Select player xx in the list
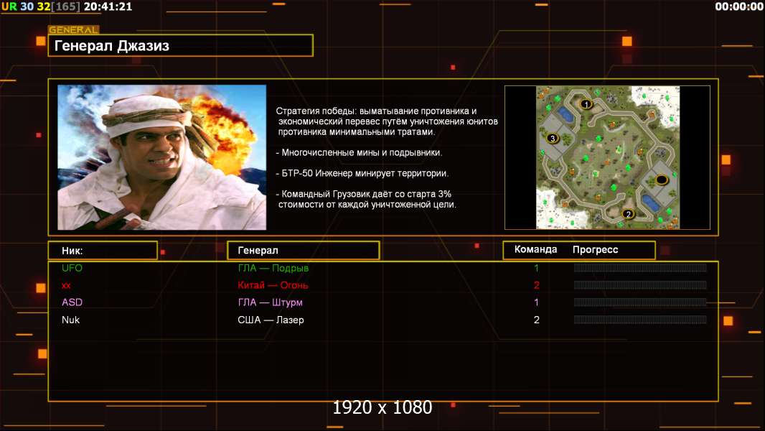The image size is (765, 431). tap(66, 285)
